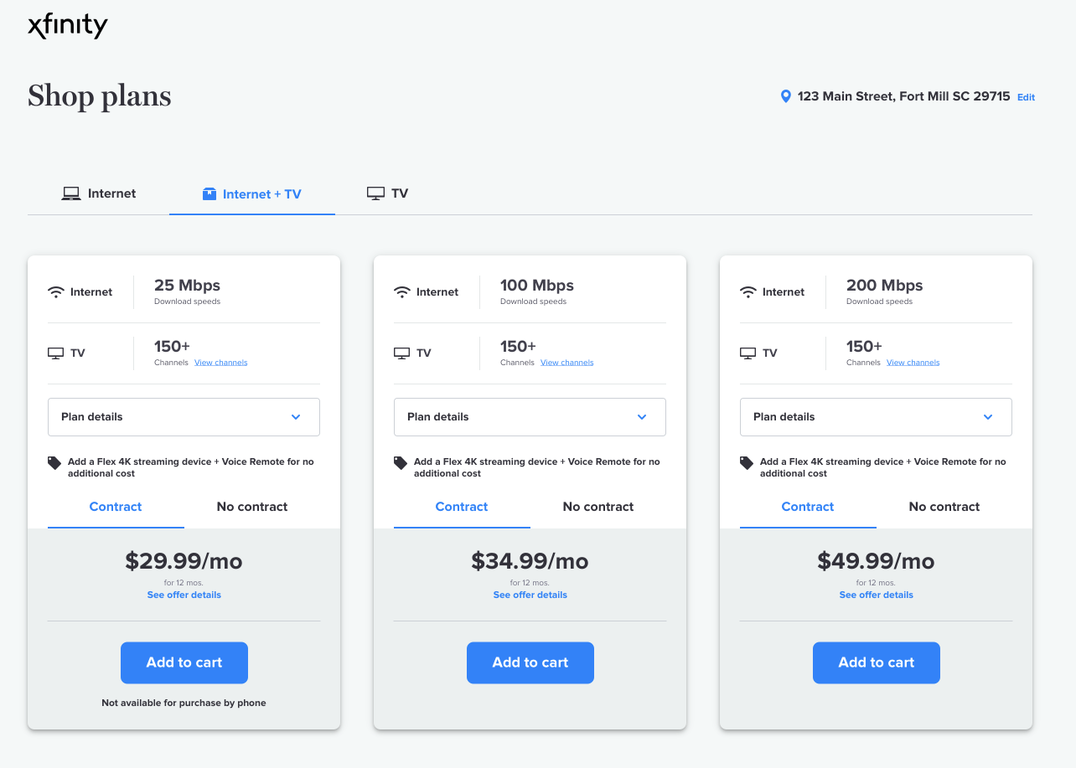Select No contract for the 100 Mbps plan
Image resolution: width=1076 pixels, height=768 pixels.
click(x=597, y=507)
